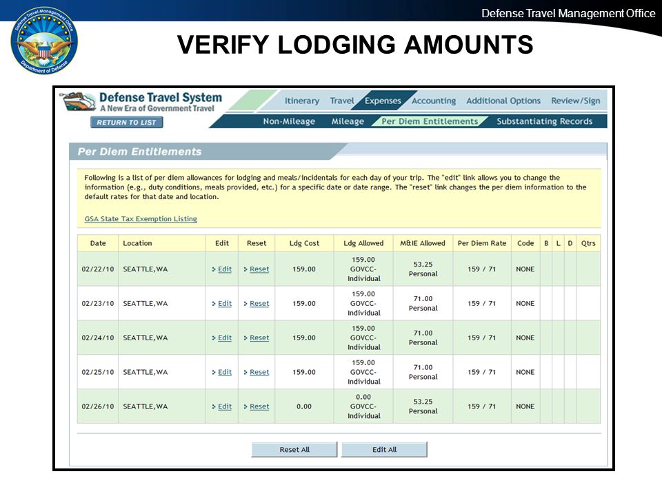The height and width of the screenshot is (496, 662).
Task: Edit the 02/25/10 per diem entry
Action: coord(225,372)
